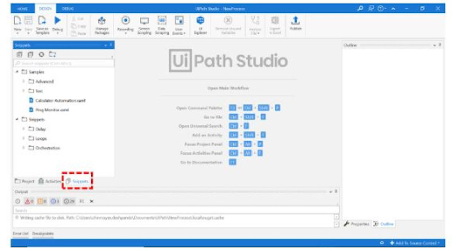Expand the Orchestration folder arrow

(x=24, y=148)
